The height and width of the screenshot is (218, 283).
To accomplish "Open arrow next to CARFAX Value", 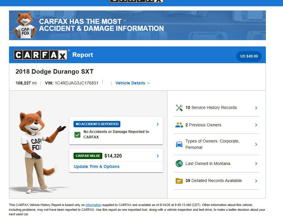I will pyautogui.click(x=158, y=156).
